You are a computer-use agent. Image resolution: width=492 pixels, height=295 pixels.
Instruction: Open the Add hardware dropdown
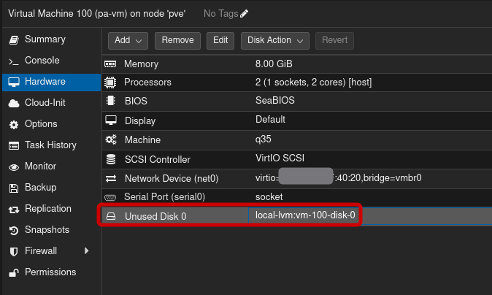(x=128, y=40)
